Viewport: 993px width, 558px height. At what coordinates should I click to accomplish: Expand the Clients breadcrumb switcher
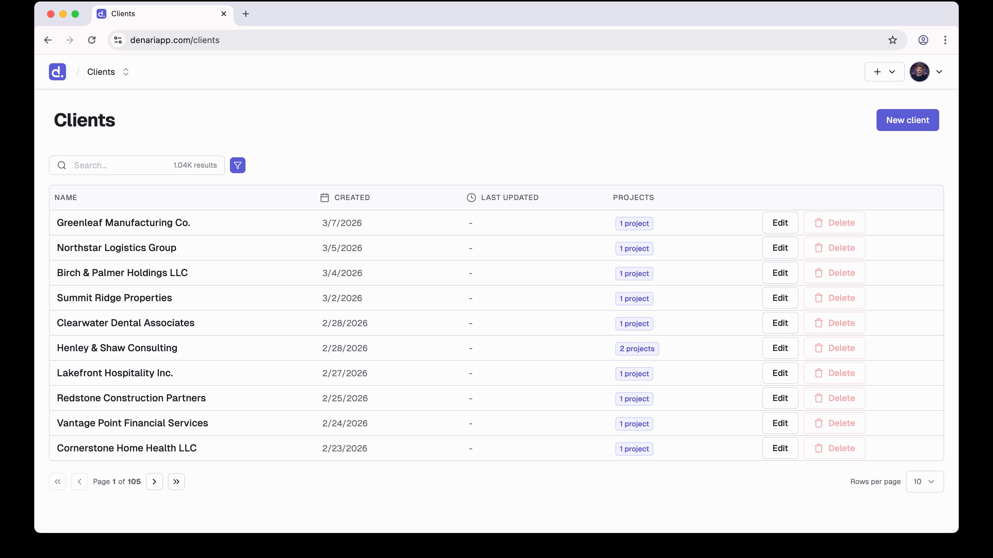pyautogui.click(x=126, y=72)
